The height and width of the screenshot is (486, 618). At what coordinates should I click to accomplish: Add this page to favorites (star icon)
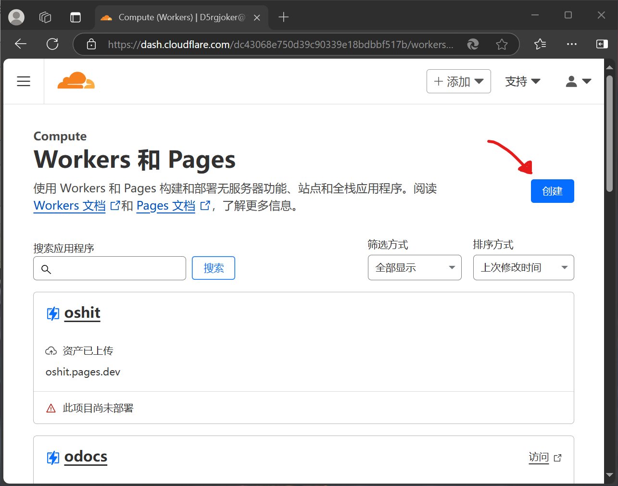pyautogui.click(x=502, y=44)
